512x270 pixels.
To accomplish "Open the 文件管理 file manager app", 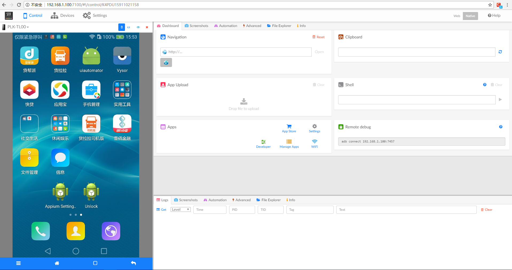I will (x=29, y=157).
